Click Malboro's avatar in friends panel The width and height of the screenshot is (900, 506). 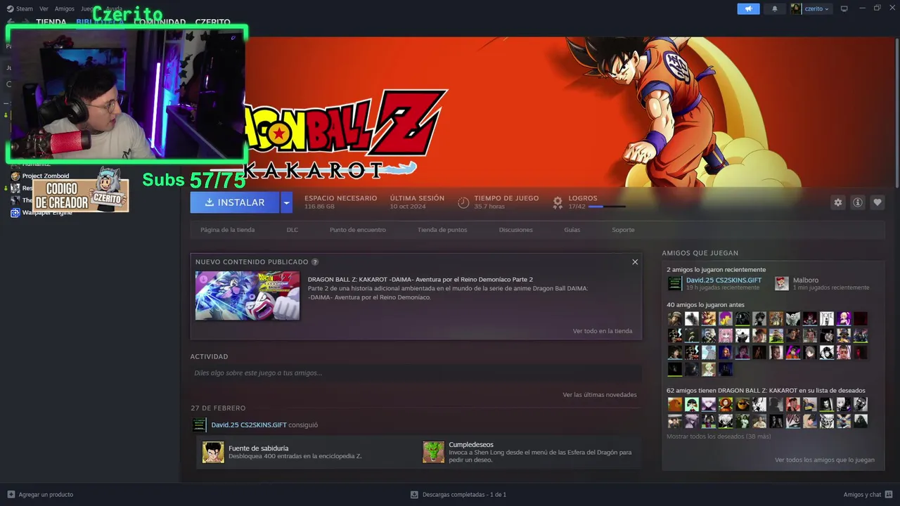click(782, 283)
